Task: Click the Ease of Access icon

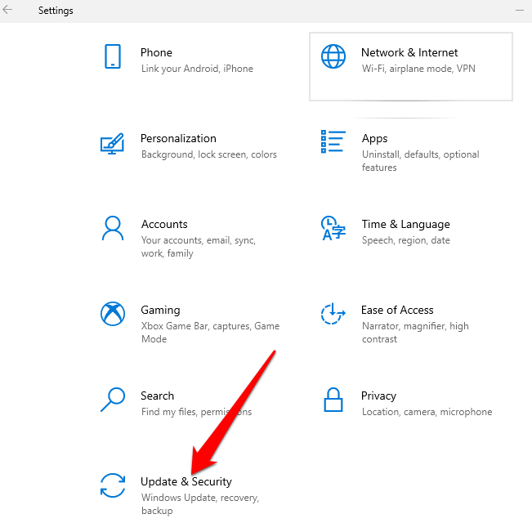Action: click(333, 314)
